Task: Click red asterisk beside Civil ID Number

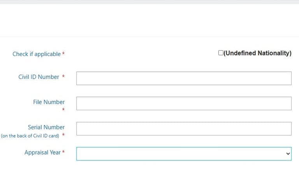Action: pyautogui.click(x=63, y=76)
